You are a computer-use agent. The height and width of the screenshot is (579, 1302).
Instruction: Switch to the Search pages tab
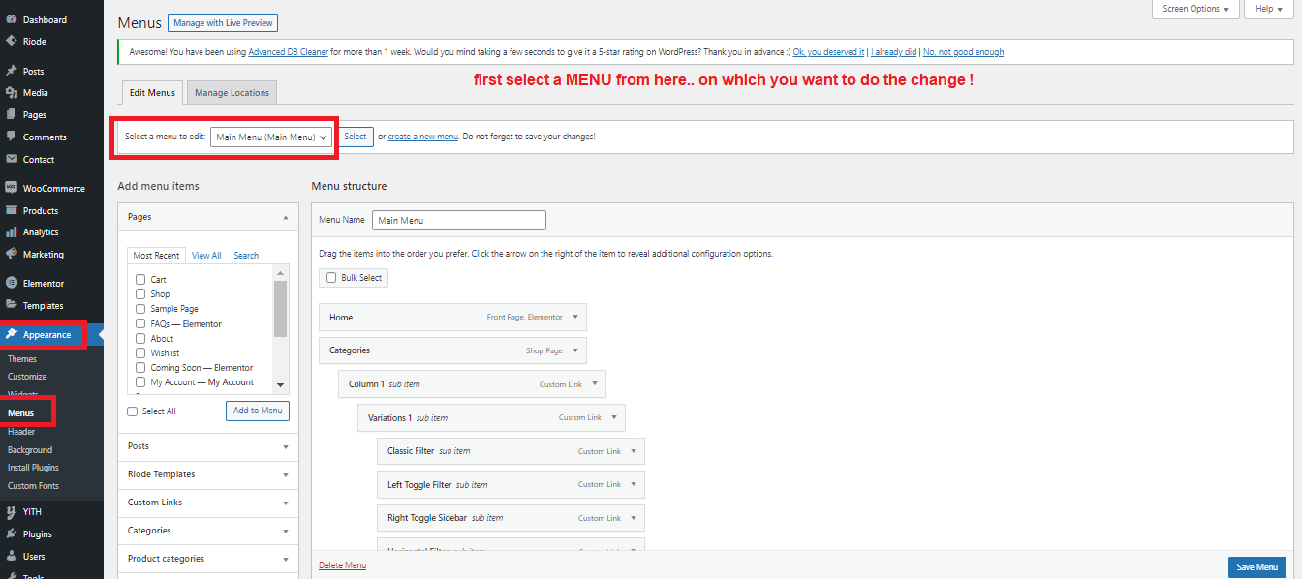246,256
